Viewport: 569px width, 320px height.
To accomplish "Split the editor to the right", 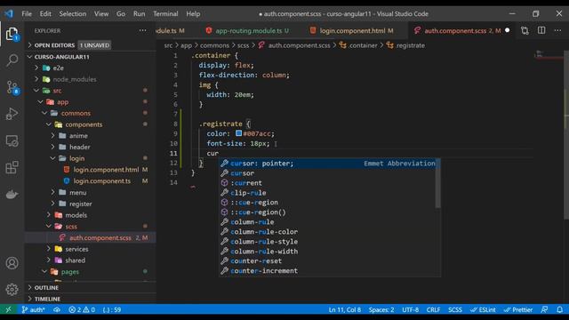I will coord(541,31).
